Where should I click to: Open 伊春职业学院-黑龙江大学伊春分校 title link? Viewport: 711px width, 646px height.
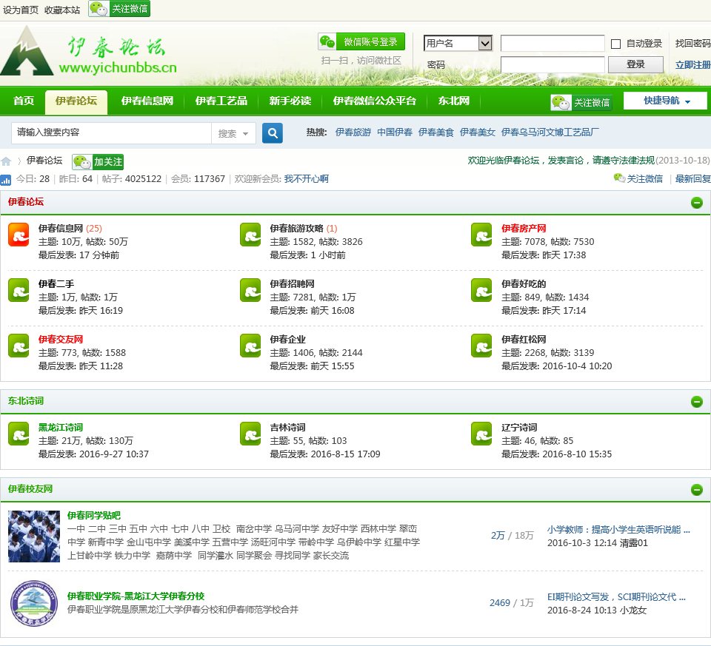pyautogui.click(x=136, y=596)
